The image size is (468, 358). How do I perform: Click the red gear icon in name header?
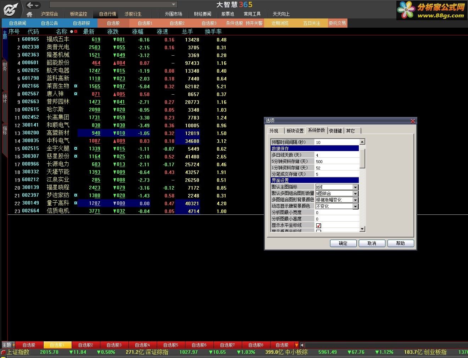[x=76, y=32]
